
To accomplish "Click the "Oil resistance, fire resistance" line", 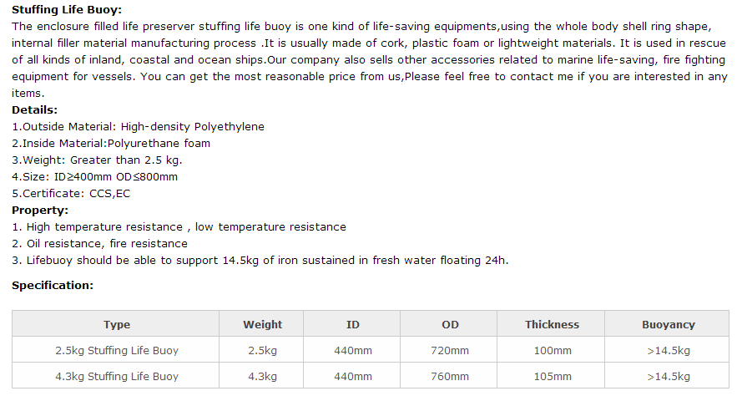I will click(100, 244).
